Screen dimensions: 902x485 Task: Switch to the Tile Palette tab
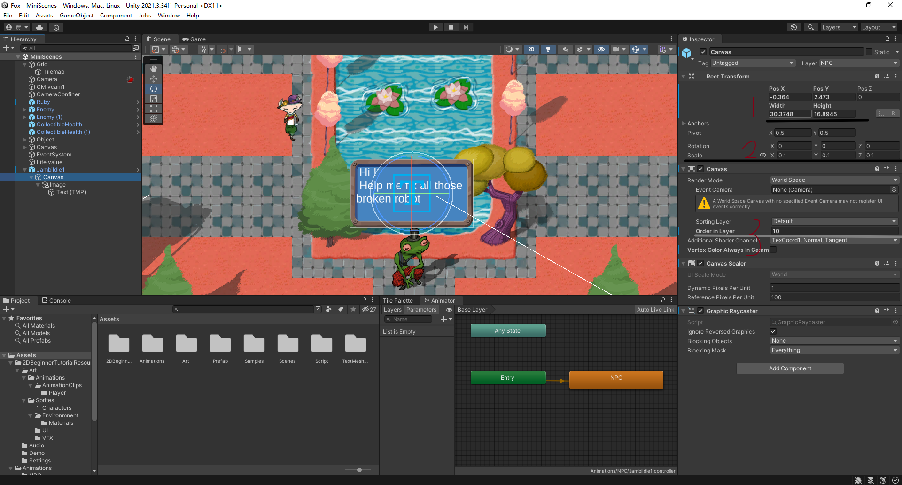[x=397, y=300]
